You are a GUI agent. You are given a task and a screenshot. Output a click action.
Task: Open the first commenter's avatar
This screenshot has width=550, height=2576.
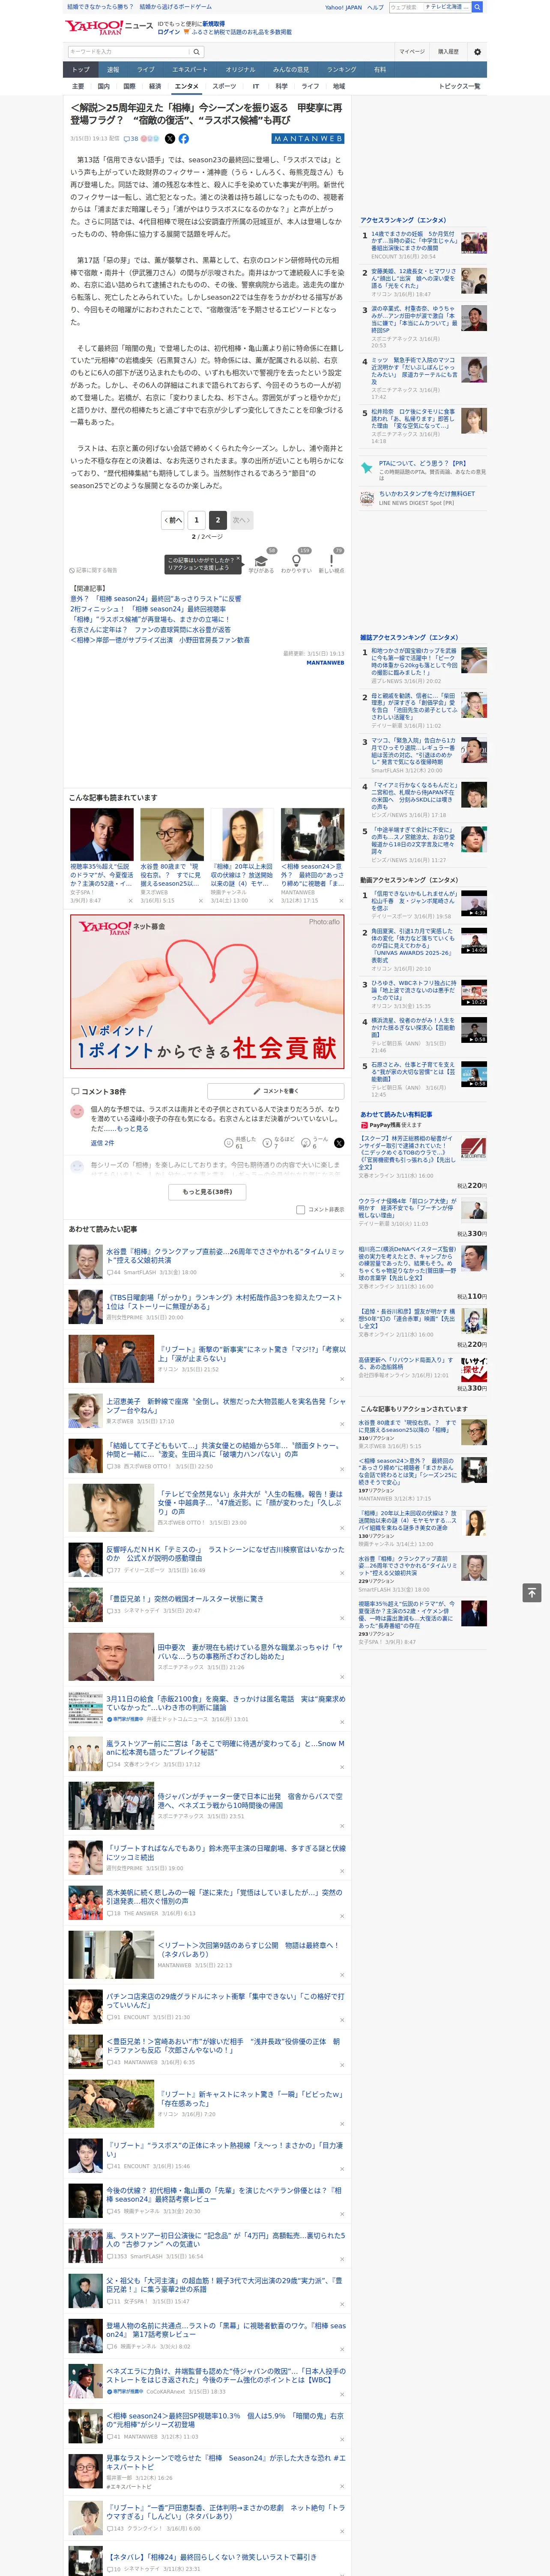77,1112
